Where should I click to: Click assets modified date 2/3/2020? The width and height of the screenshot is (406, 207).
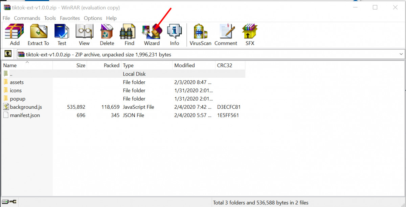click(193, 82)
